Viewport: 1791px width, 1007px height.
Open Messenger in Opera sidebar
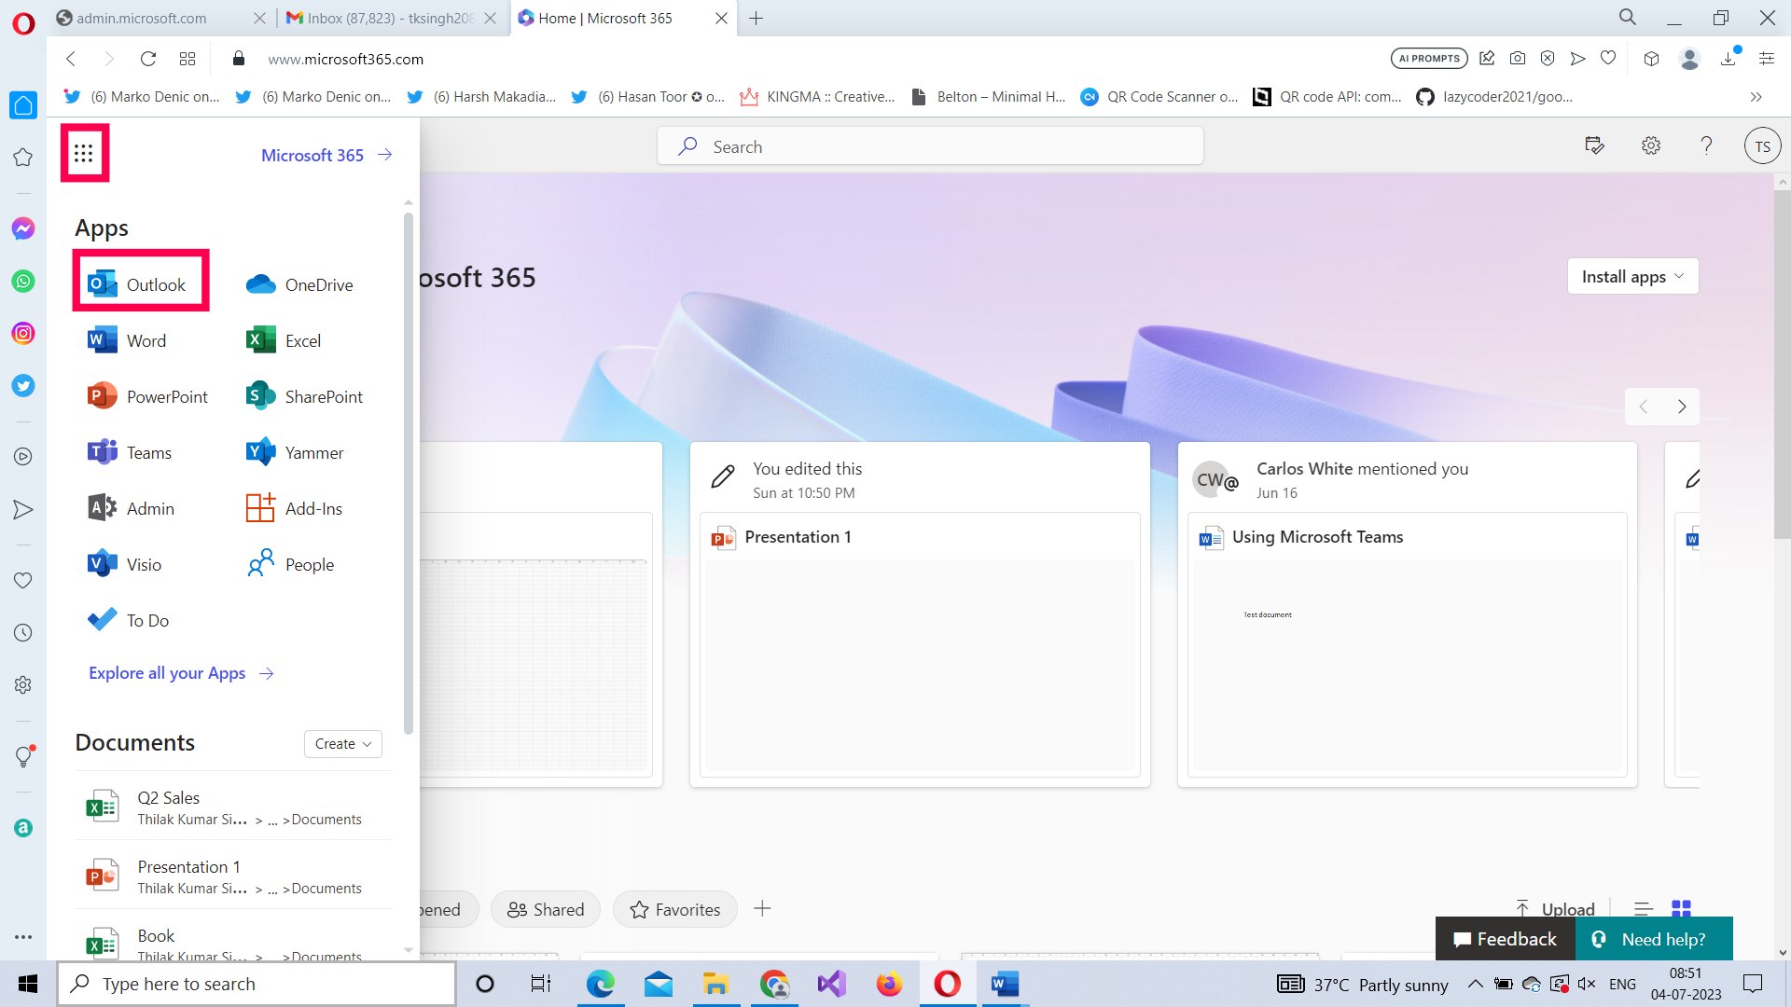click(23, 228)
